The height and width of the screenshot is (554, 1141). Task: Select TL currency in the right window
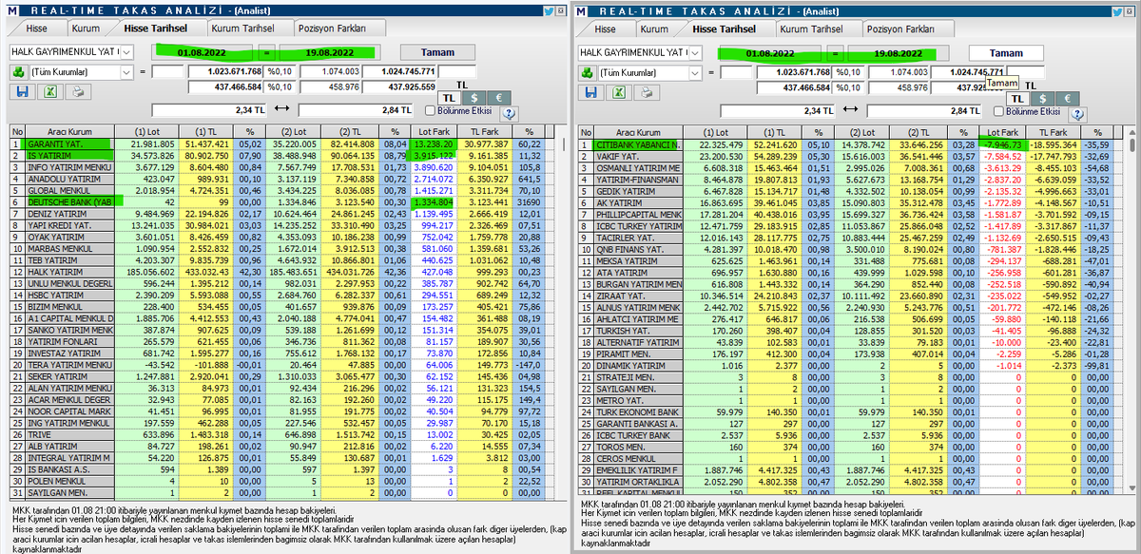tap(1018, 98)
